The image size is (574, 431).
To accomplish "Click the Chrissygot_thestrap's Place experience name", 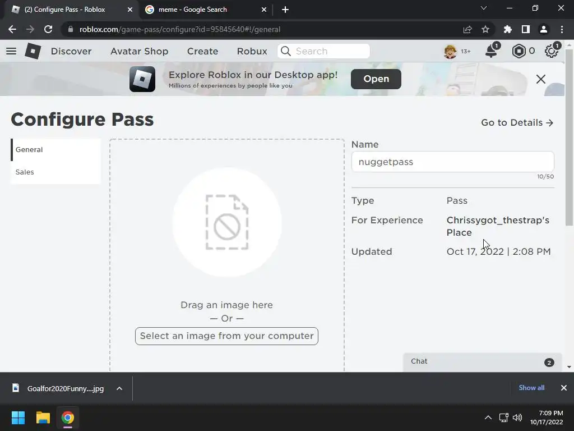I will pos(498,226).
